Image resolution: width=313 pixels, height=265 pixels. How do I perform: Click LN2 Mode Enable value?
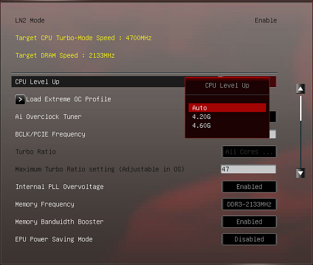pyautogui.click(x=266, y=21)
